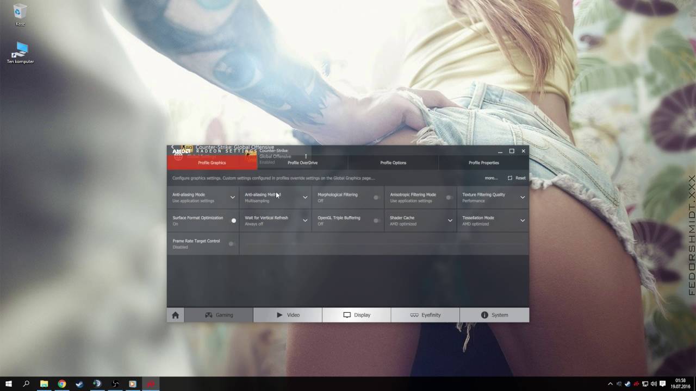The image size is (696, 391).
Task: Open the Eyefinity section
Action: point(425,315)
